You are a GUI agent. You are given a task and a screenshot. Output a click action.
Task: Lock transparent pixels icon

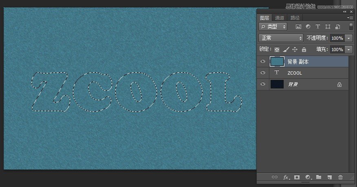277,49
